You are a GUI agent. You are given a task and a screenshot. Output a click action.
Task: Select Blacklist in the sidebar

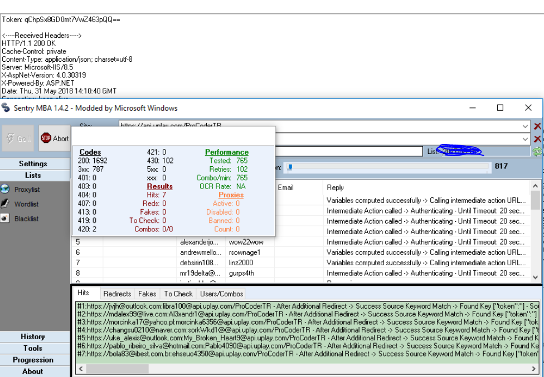(x=26, y=219)
